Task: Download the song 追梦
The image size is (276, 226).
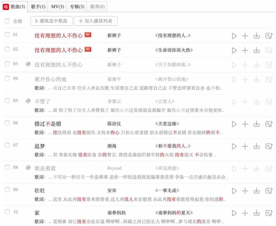Action: point(257,146)
